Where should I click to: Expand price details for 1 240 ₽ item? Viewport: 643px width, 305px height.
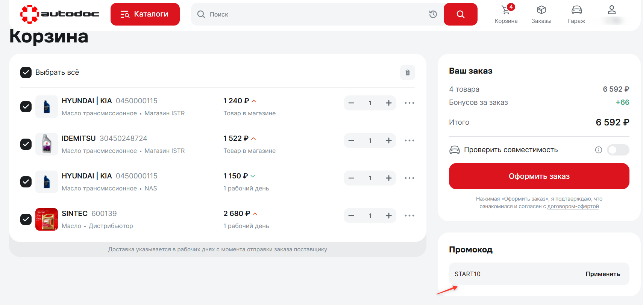254,101
